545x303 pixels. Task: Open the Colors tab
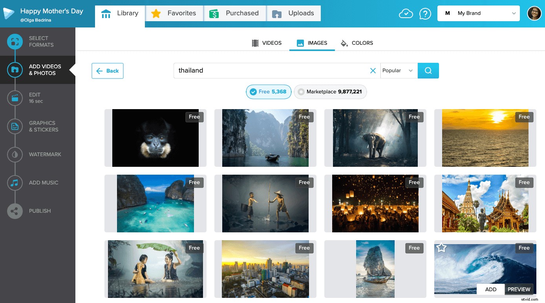coord(357,43)
